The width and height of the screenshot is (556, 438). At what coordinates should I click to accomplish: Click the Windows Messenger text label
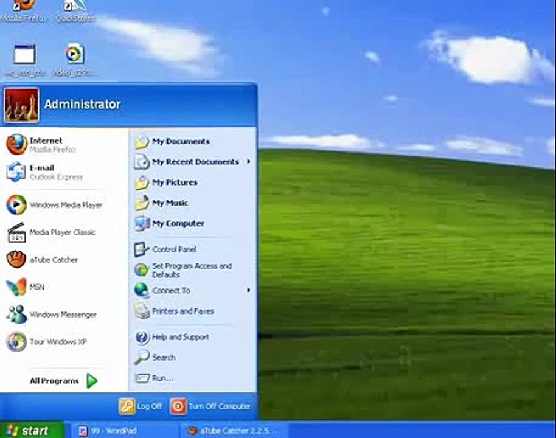63,315
